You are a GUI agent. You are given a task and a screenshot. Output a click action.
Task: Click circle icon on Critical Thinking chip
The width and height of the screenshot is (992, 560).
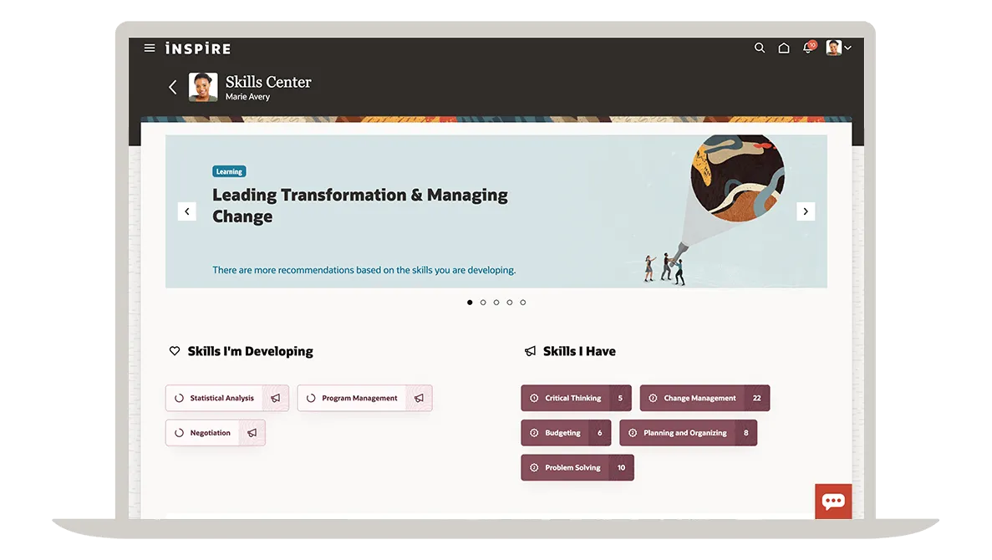coord(534,398)
